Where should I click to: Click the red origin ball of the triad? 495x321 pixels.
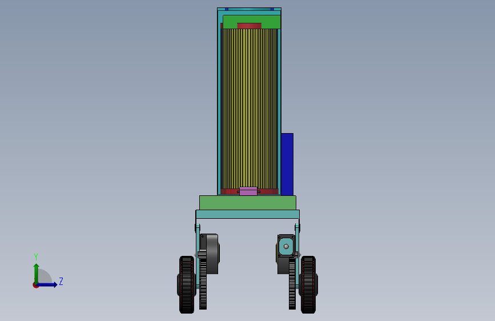tap(35, 285)
